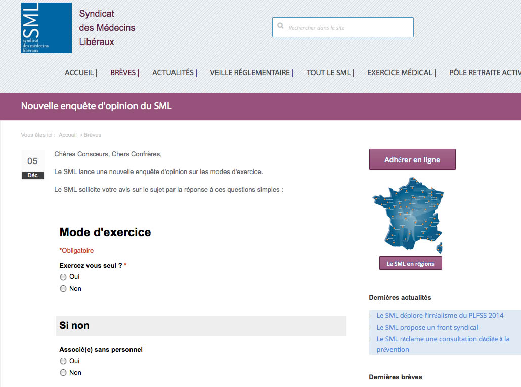
Task: Open Tout le SML menu
Action: coord(328,73)
